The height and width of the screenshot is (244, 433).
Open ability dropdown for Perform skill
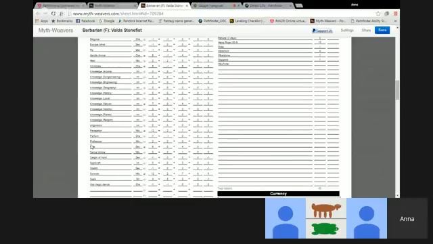click(x=138, y=136)
